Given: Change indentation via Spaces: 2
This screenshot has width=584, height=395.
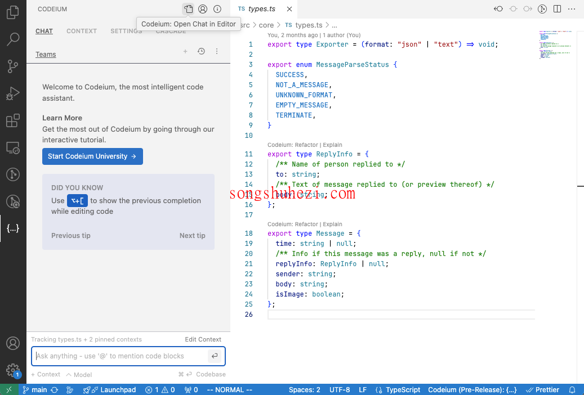Looking at the screenshot, I should 304,390.
